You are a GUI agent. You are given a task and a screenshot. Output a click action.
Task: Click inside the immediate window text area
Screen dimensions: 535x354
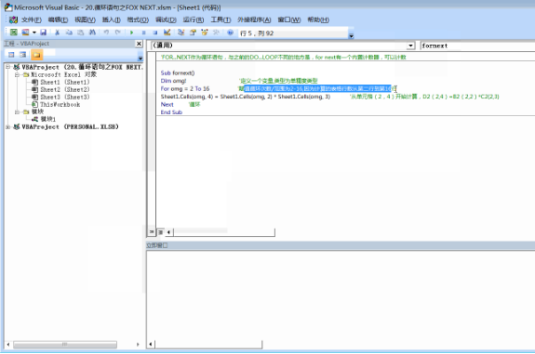341,295
